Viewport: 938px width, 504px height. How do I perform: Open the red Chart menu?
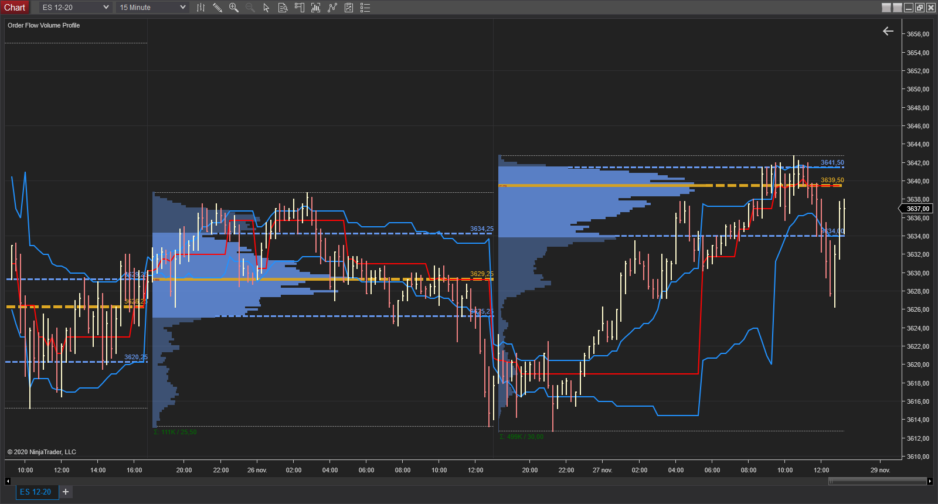[x=15, y=8]
